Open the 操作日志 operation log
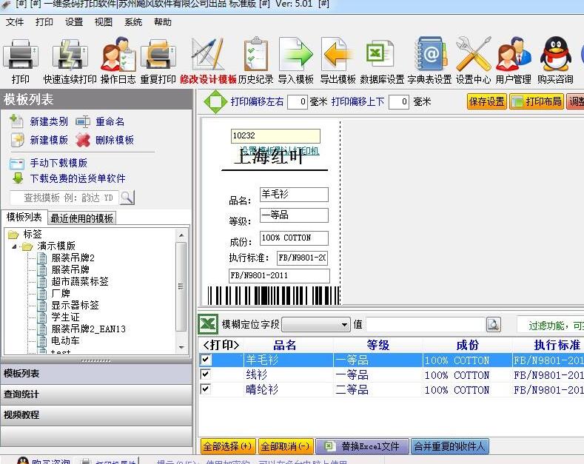The image size is (584, 464). click(118, 55)
